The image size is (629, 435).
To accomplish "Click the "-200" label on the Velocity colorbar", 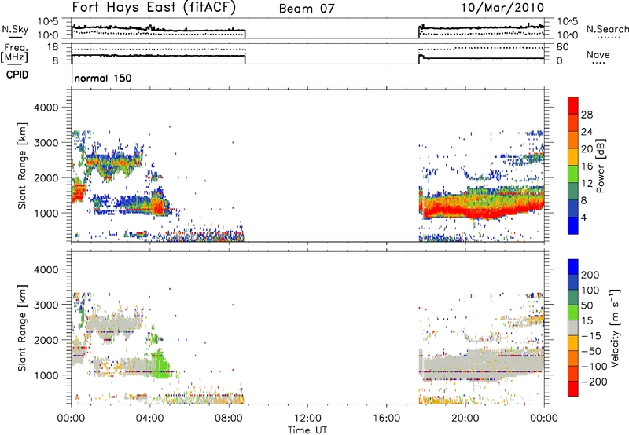I will 594,382.
